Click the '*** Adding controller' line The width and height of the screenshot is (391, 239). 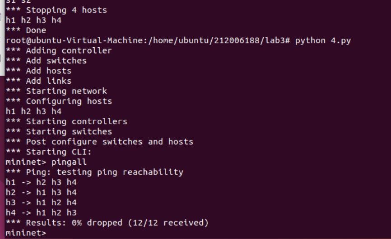tap(59, 50)
